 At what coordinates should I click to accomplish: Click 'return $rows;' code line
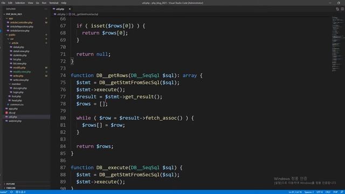[x=95, y=146]
